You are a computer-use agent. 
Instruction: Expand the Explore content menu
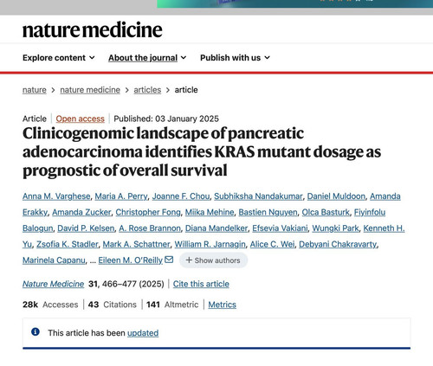pyautogui.click(x=59, y=58)
